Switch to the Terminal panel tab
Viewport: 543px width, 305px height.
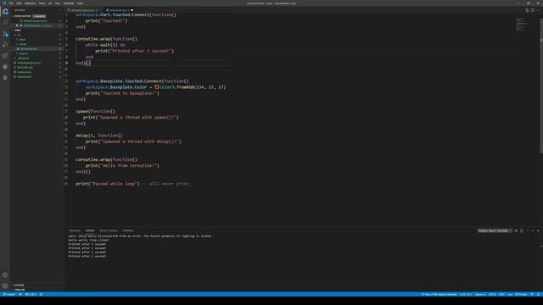tap(128, 230)
